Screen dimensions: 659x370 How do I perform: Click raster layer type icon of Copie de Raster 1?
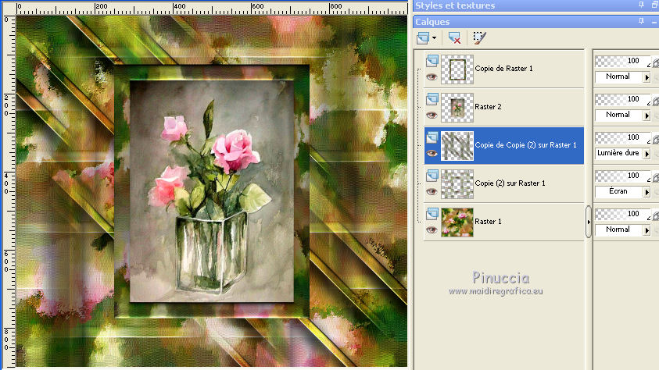(x=432, y=61)
